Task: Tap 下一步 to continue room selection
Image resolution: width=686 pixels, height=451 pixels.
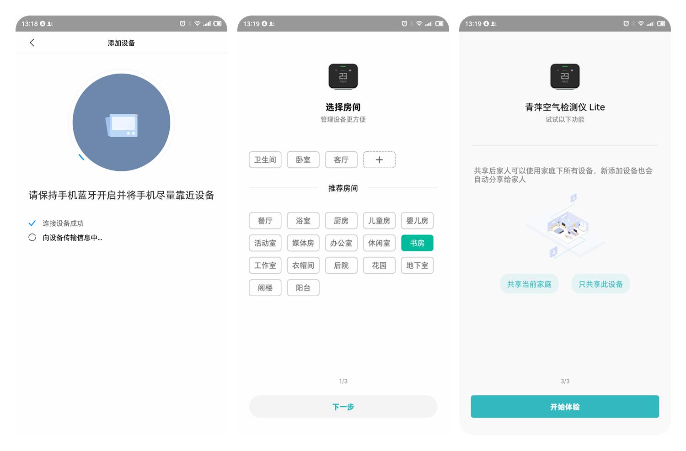Action: 343,406
